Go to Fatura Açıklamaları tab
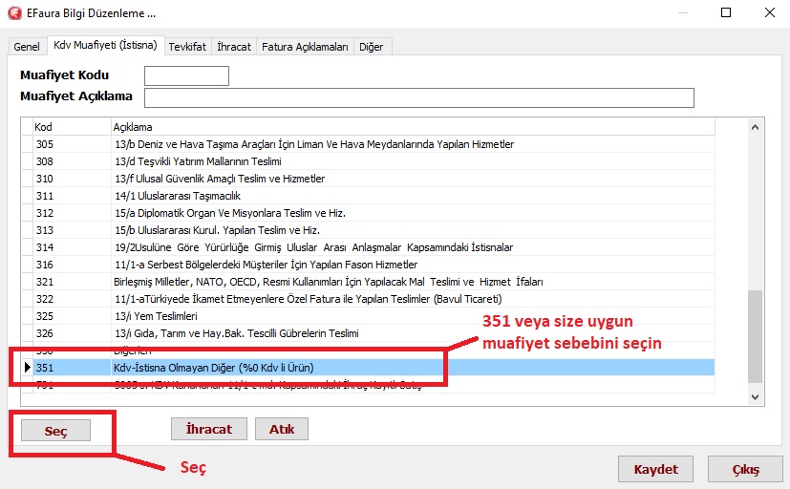This screenshot has width=790, height=489. 306,47
